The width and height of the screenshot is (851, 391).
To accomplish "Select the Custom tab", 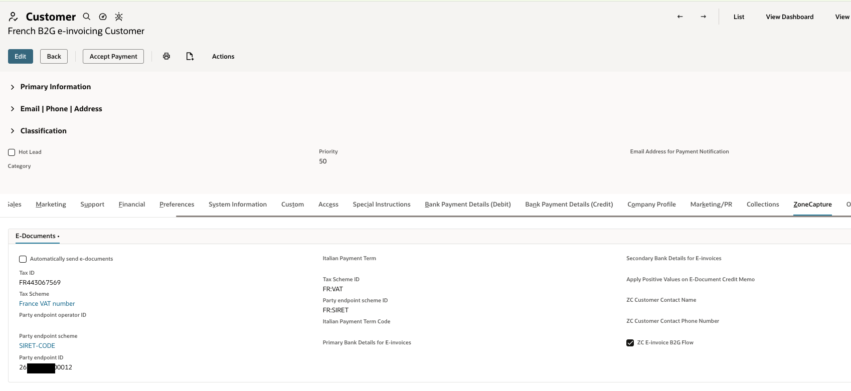I will click(x=292, y=205).
